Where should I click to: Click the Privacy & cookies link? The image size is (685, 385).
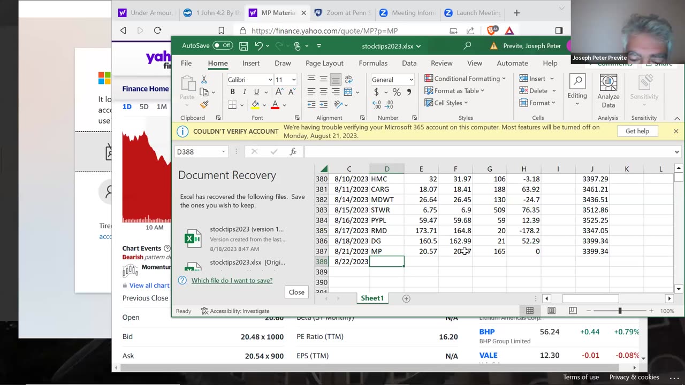coord(634,377)
